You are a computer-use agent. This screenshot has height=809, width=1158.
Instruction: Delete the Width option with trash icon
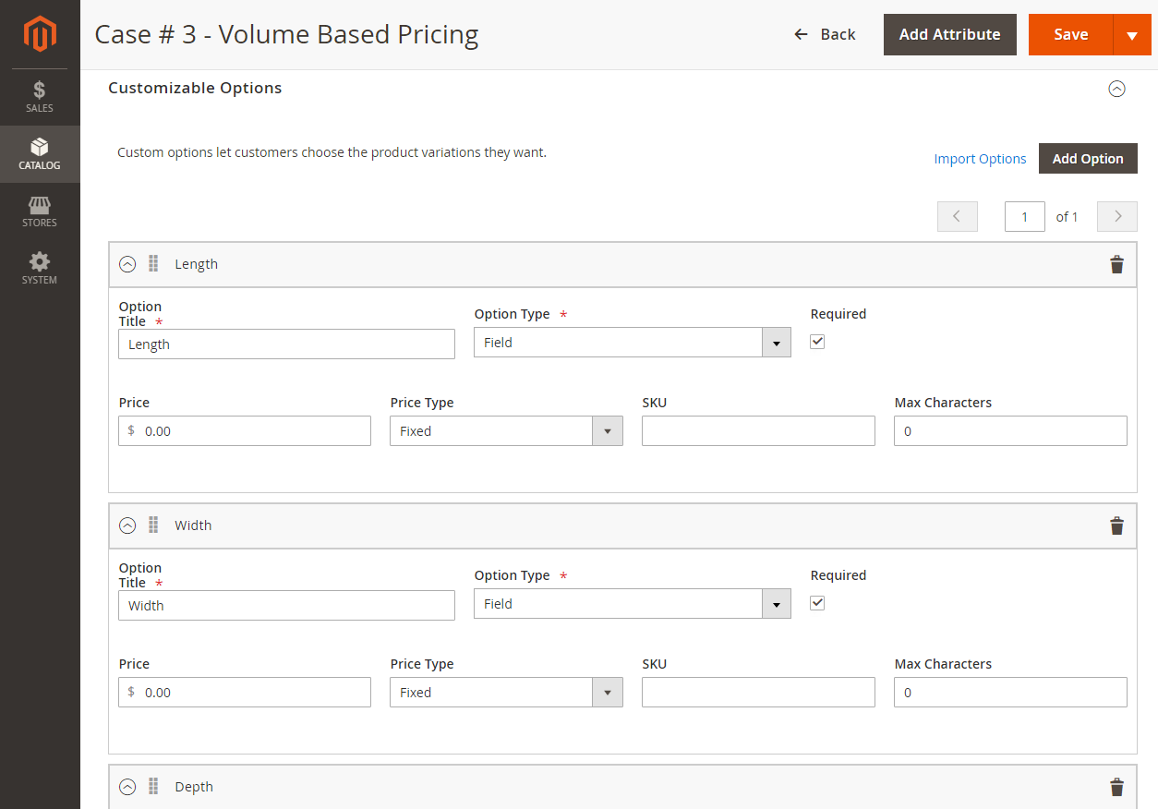(1116, 526)
